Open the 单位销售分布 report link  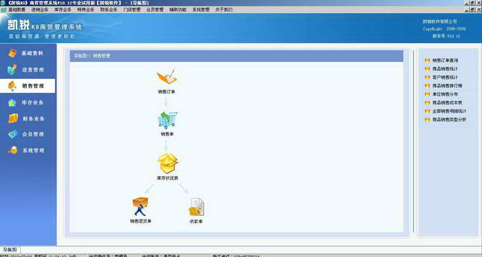click(x=445, y=94)
